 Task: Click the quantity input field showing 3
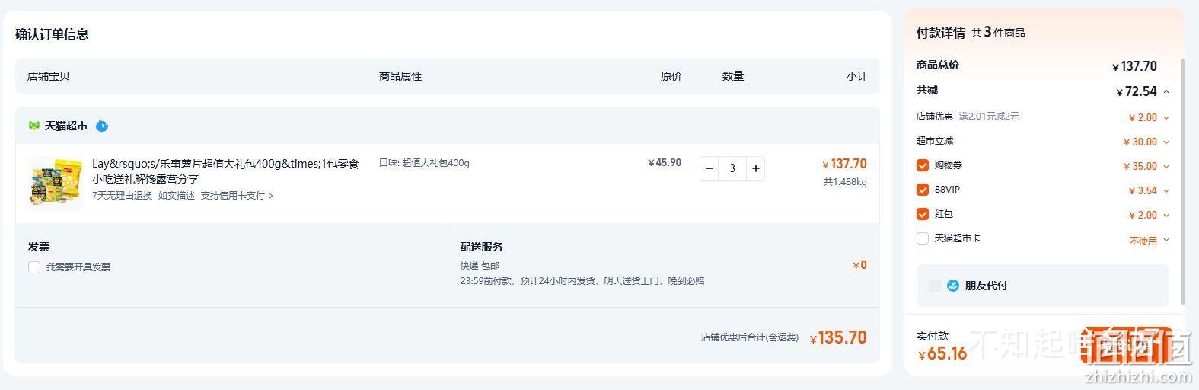tap(732, 168)
